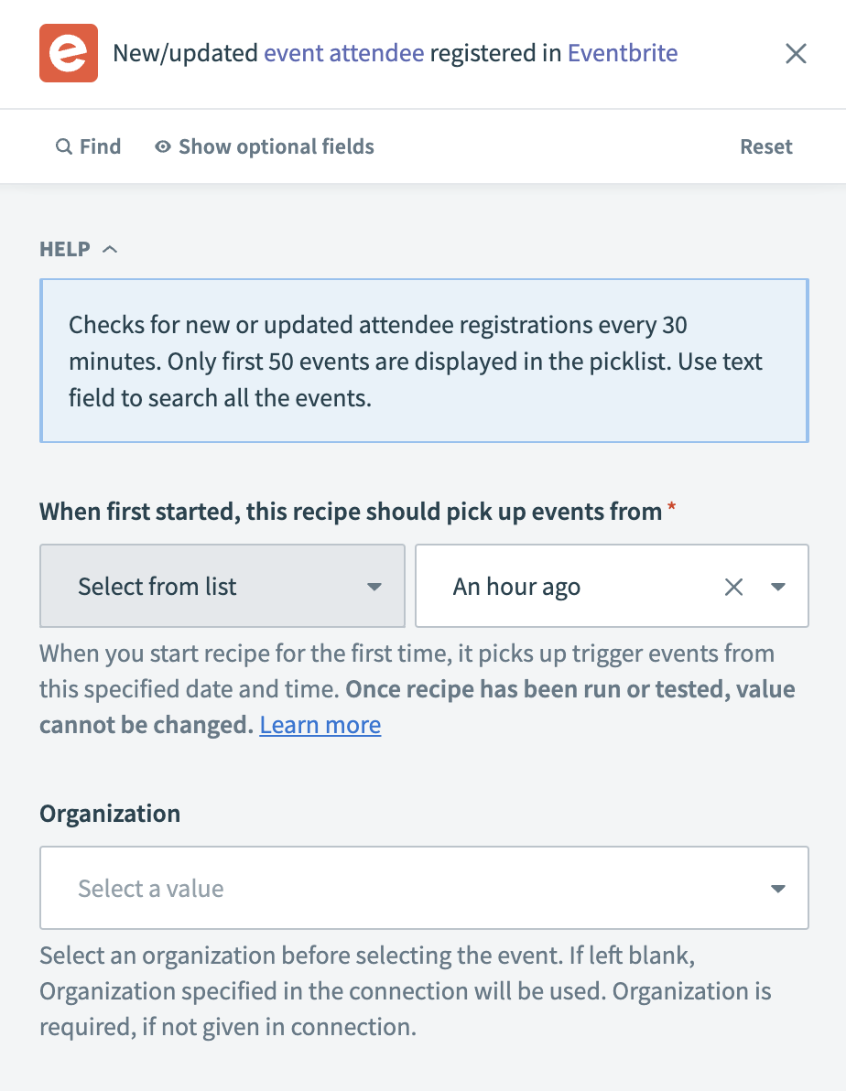
Task: Click the Organization field label
Action: (110, 813)
